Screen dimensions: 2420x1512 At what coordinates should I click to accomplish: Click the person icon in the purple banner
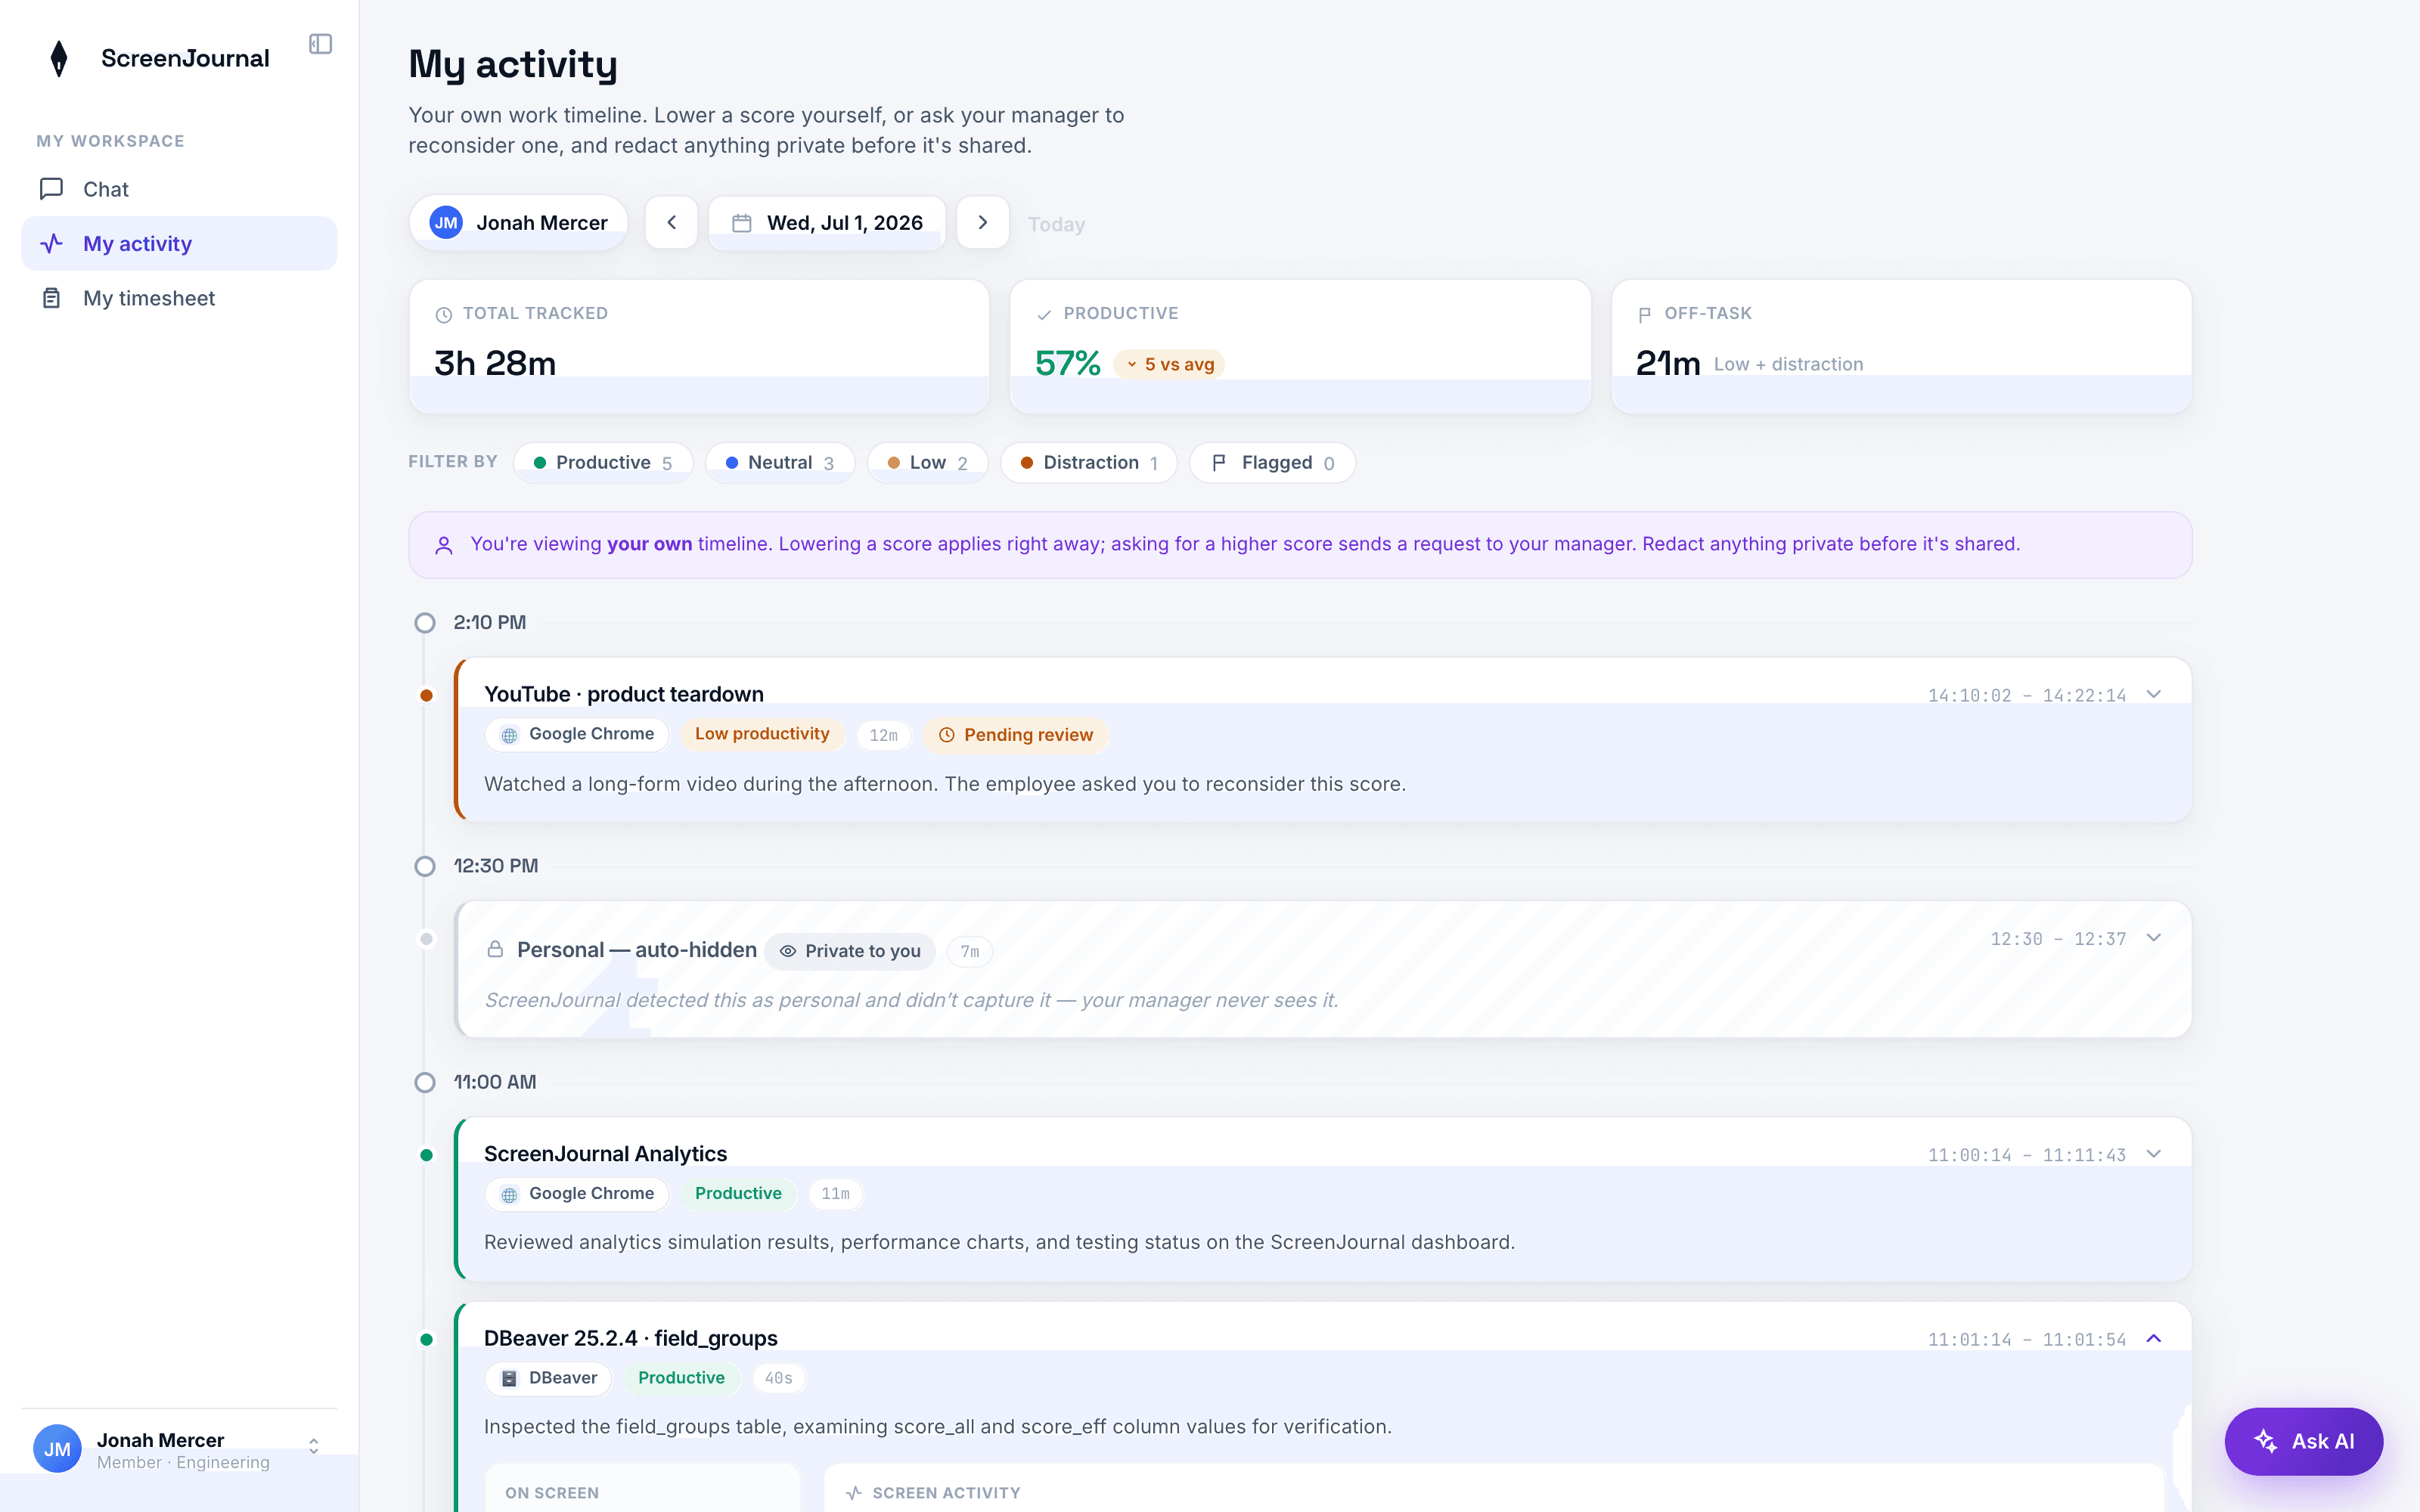click(x=444, y=545)
